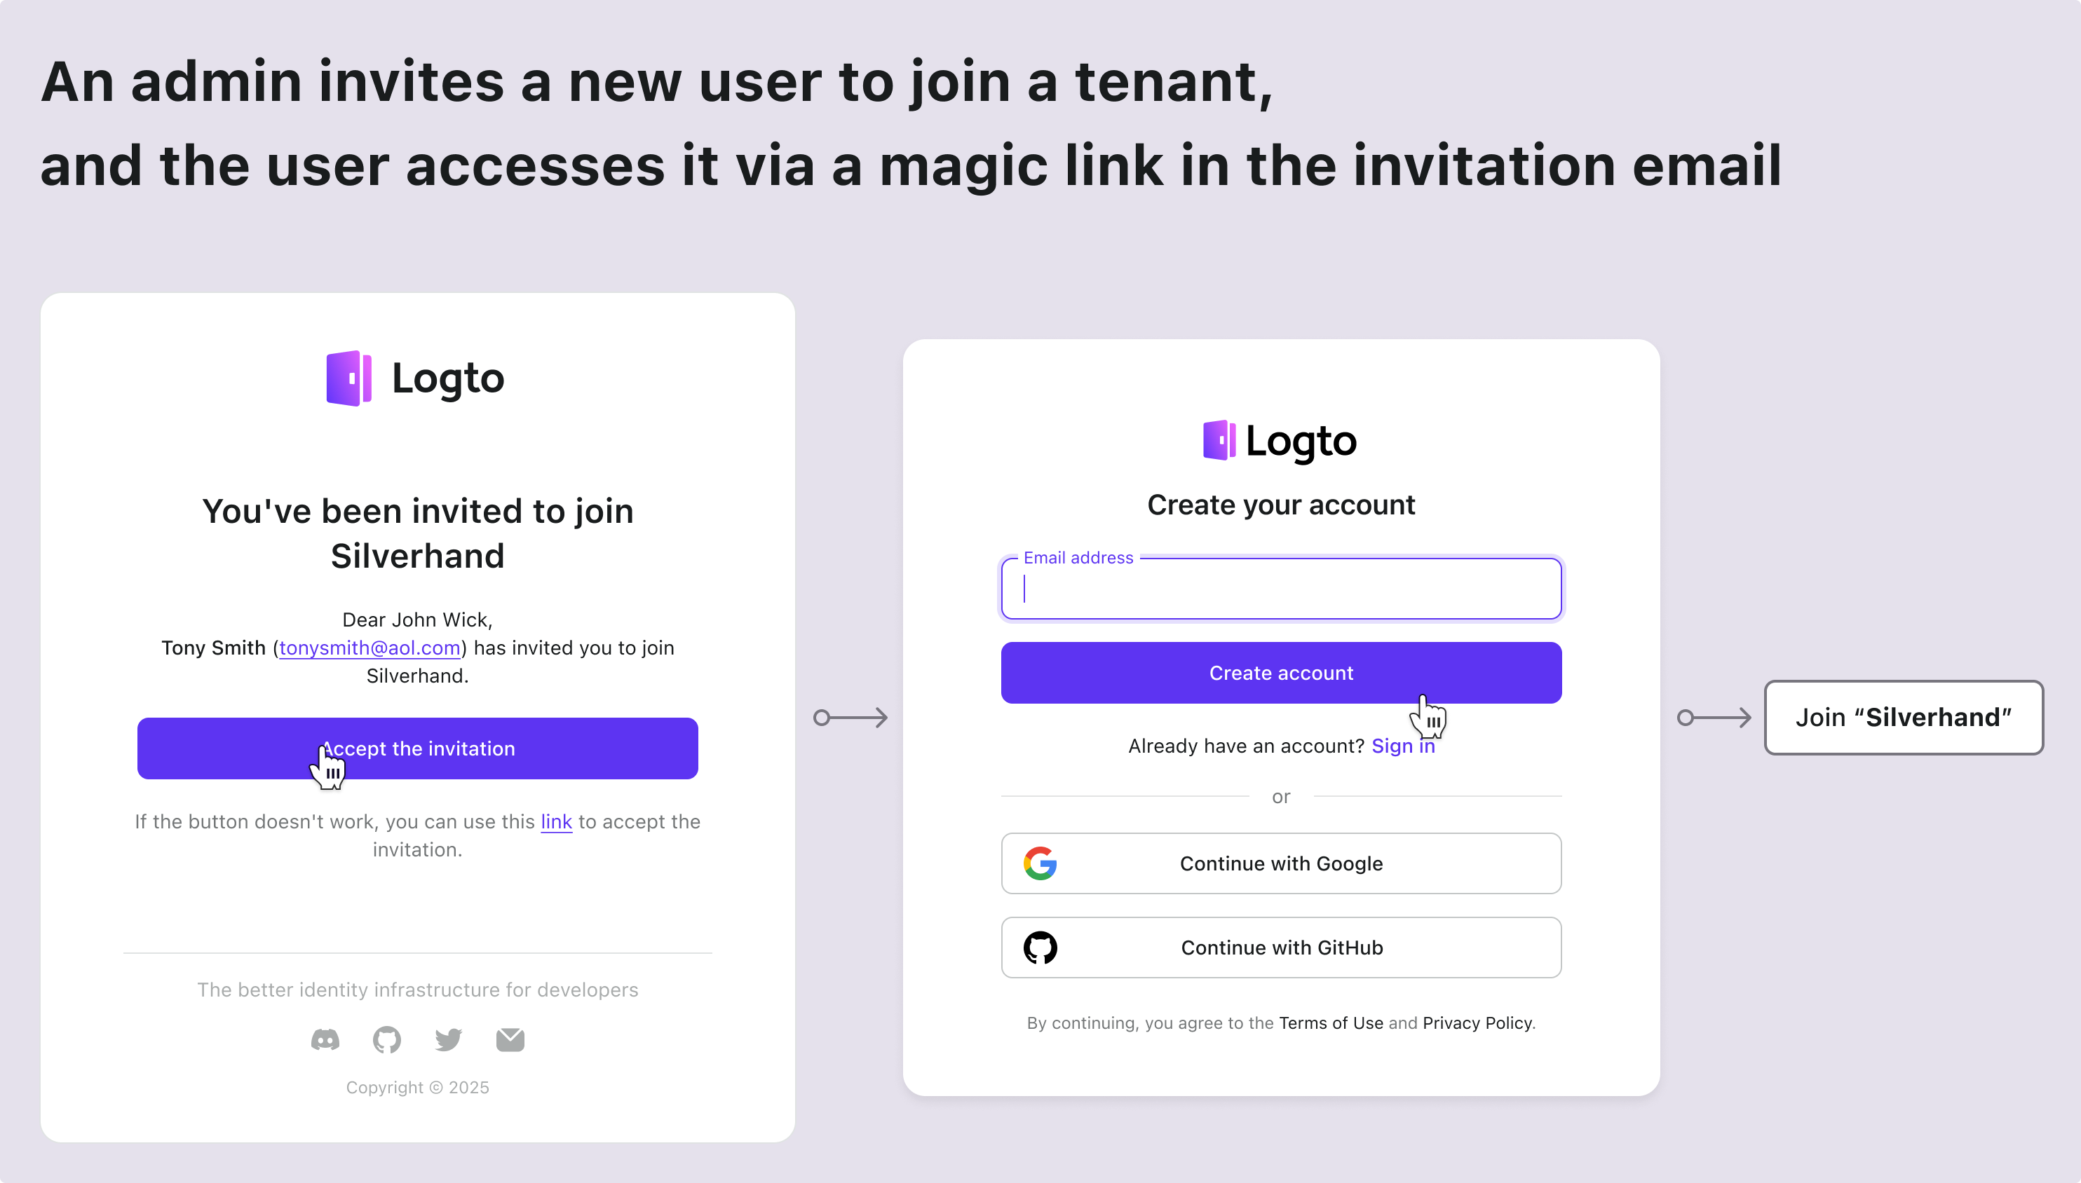The width and height of the screenshot is (2081, 1183).
Task: Click Accept the invitation button
Action: [416, 747]
